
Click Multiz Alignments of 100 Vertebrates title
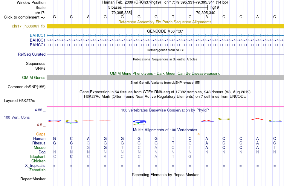pos(165,130)
